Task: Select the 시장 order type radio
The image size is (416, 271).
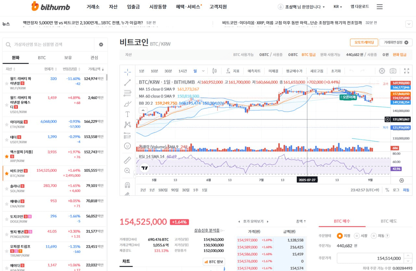Action: pos(357,236)
